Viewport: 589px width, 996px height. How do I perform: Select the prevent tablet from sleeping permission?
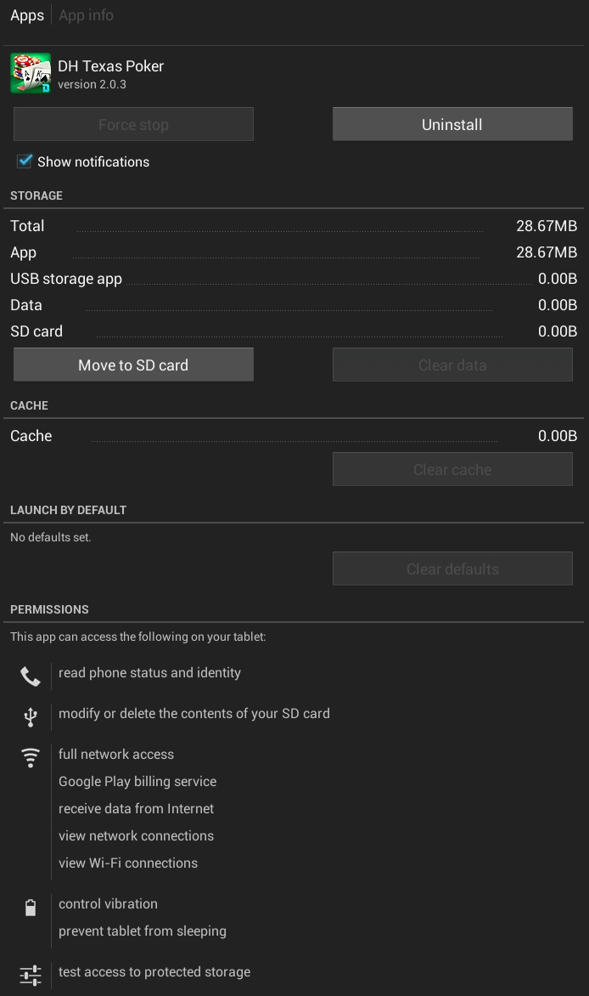143,931
